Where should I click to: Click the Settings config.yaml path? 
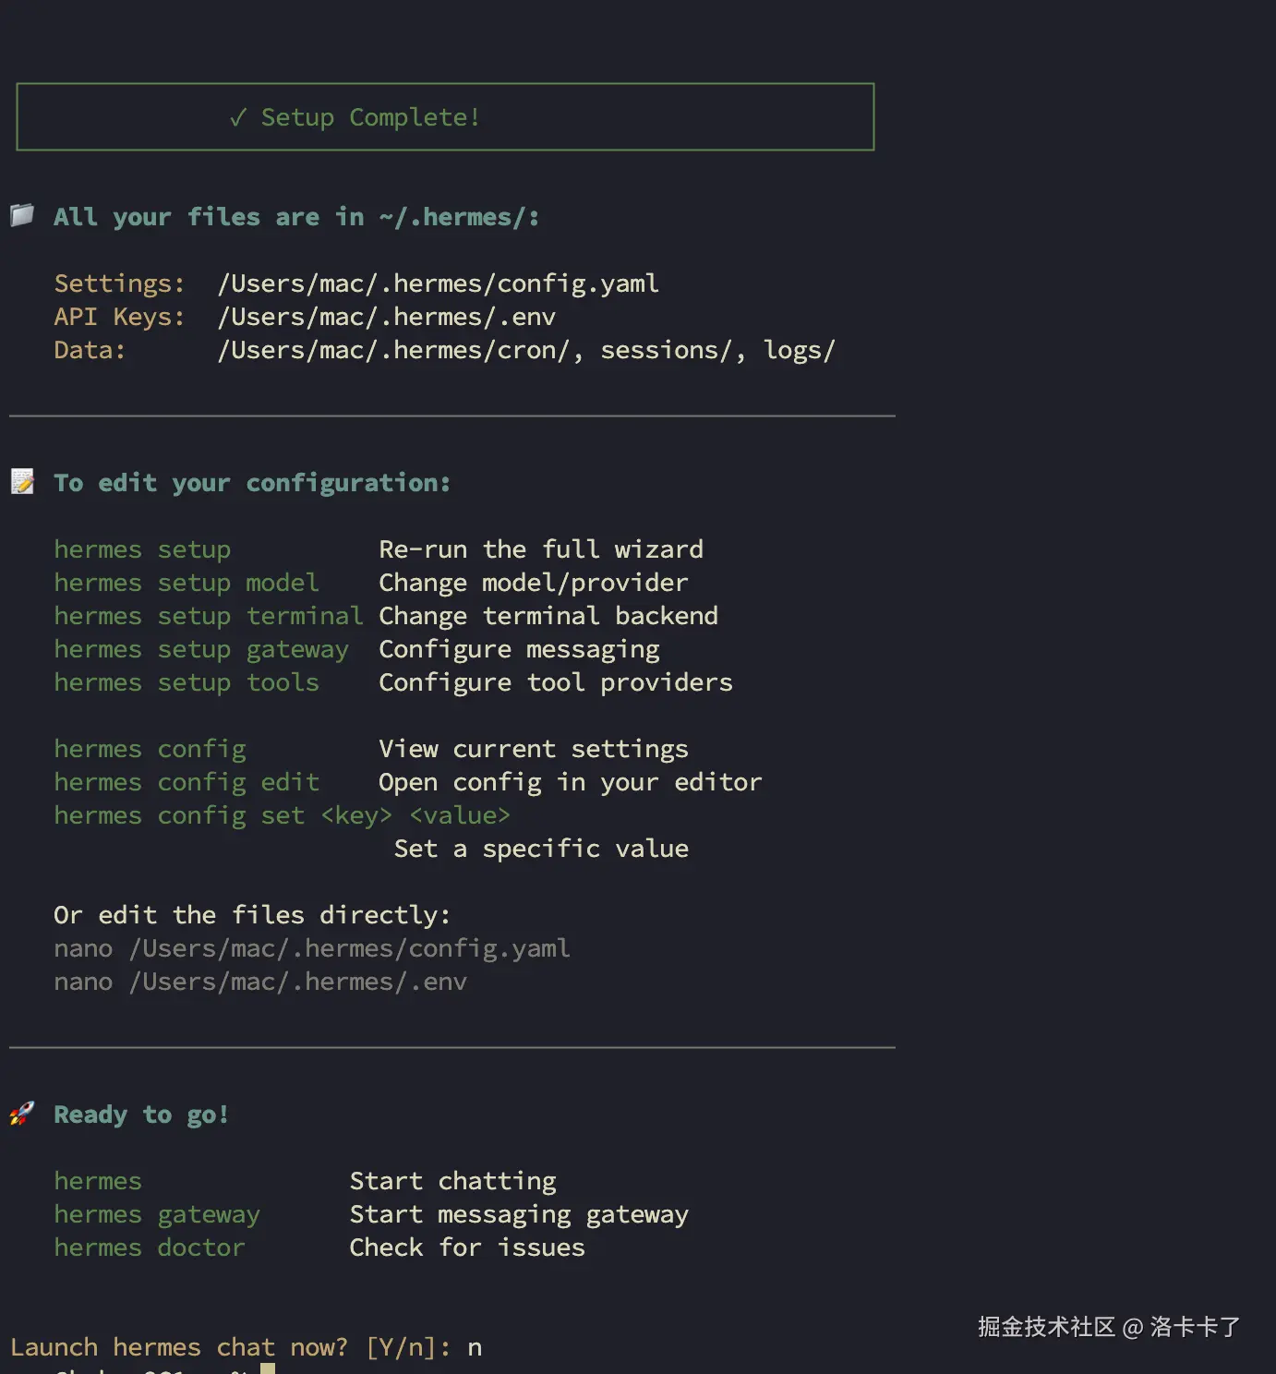[x=439, y=284]
